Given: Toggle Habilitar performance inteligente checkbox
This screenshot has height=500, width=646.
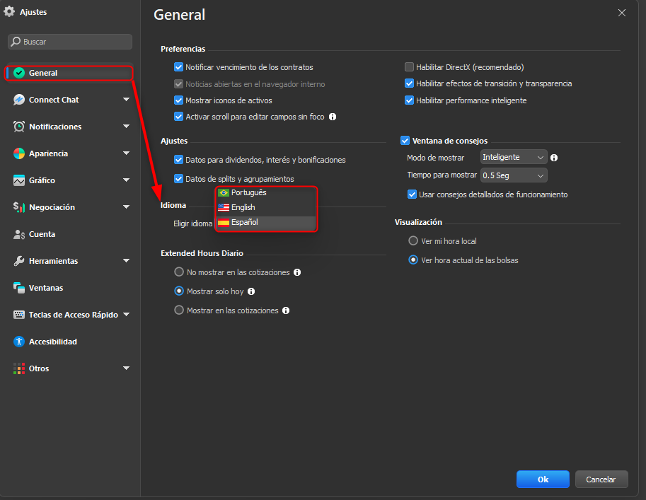Looking at the screenshot, I should [409, 100].
